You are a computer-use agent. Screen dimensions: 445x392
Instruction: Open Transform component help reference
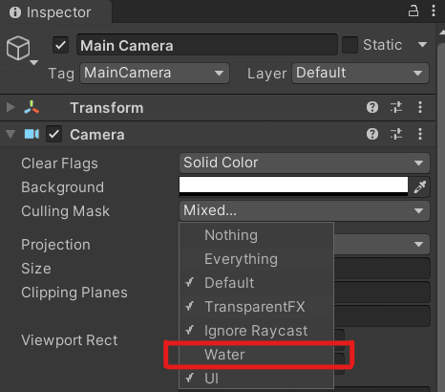click(x=372, y=107)
